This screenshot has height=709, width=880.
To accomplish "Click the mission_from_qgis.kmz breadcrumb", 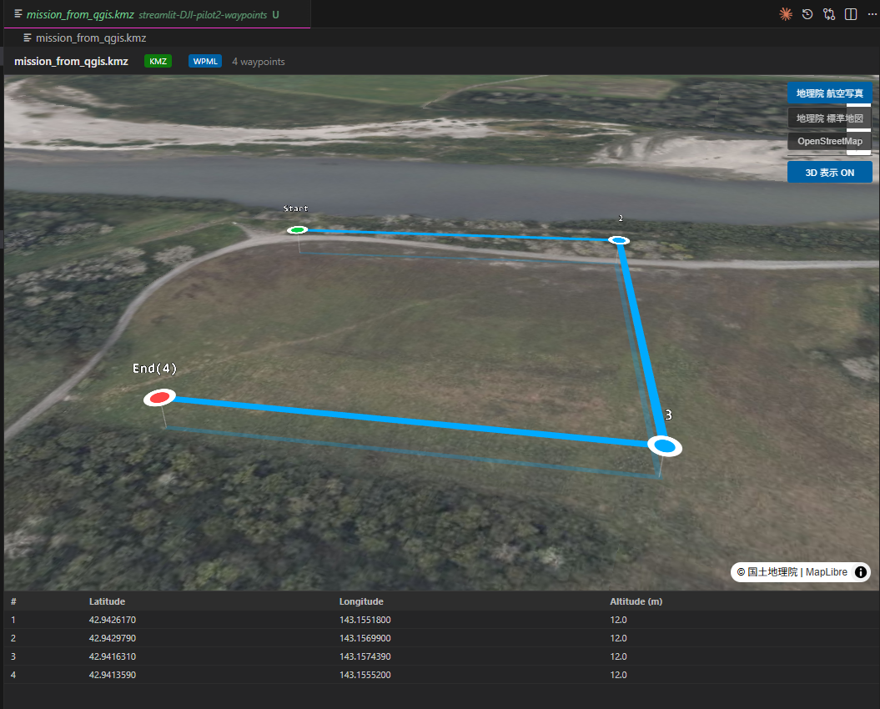I will point(90,38).
